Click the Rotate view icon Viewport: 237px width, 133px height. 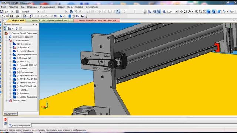click(x=185, y=11)
